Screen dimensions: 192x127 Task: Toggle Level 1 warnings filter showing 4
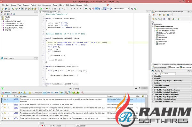20,93
